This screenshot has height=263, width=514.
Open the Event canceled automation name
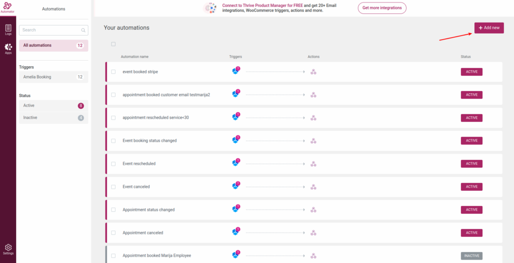pyautogui.click(x=136, y=187)
